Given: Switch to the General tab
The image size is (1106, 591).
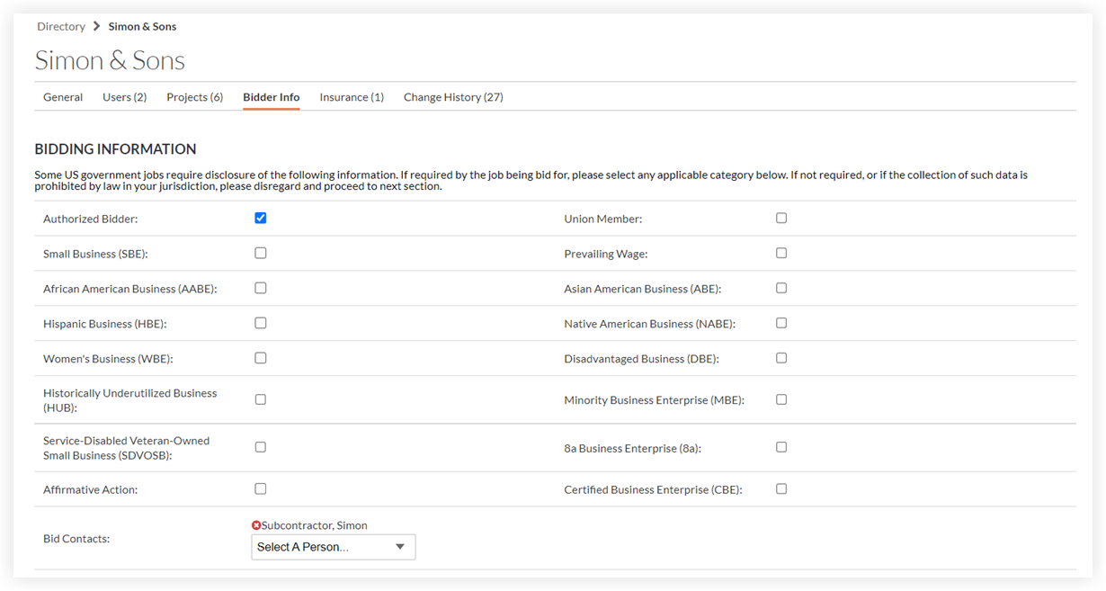Looking at the screenshot, I should click(x=63, y=97).
